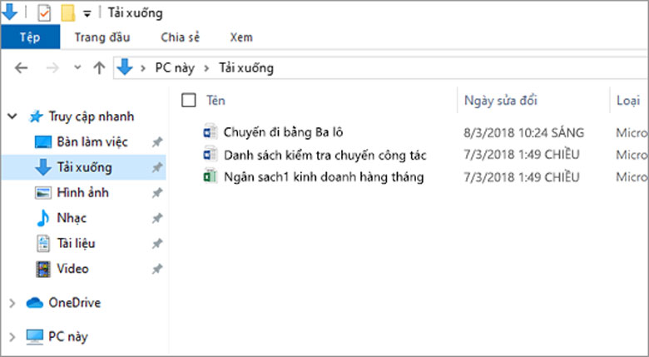Switch to the Trang đầu tab
Viewport: 649px width, 357px height.
tap(102, 37)
